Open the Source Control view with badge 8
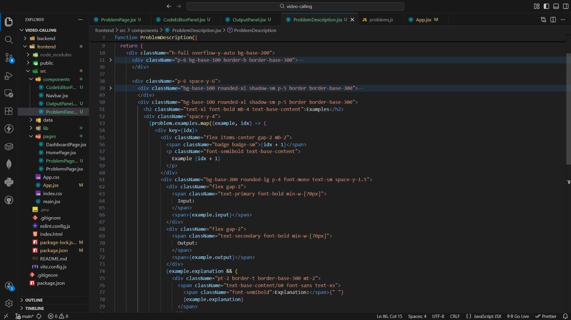Screen dimensions: 571x320 pos(9,58)
